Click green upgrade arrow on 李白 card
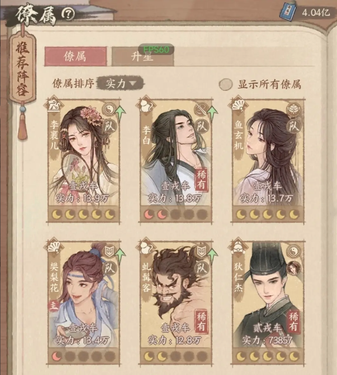 pyautogui.click(x=213, y=113)
